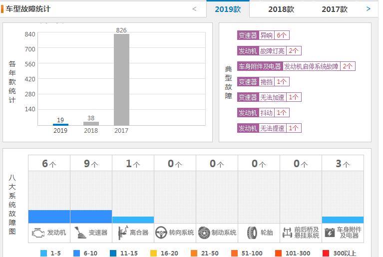Click the 16-20 yellow legend swatch
383x257 pixels.
pyautogui.click(x=153, y=254)
